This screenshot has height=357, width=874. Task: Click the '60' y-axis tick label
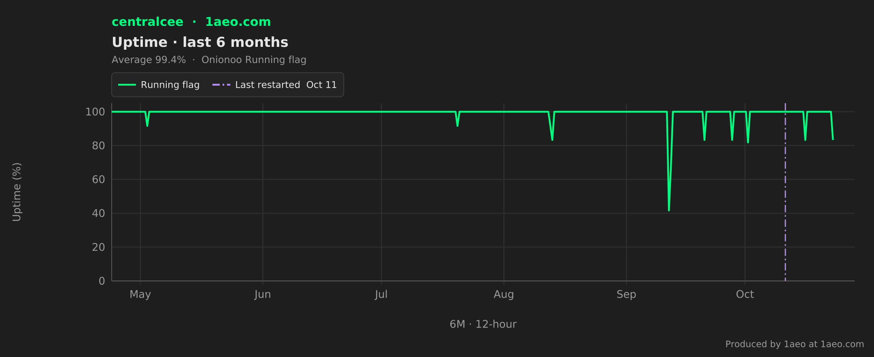[98, 179]
